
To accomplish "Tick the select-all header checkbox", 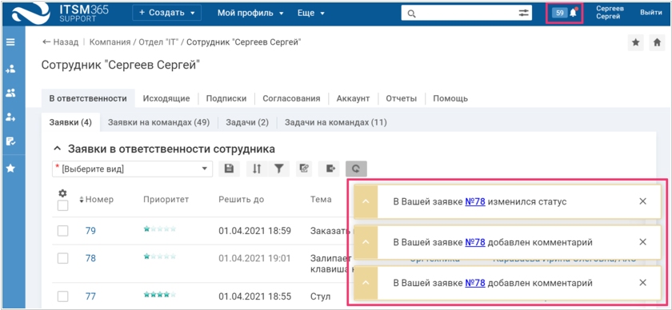I will [62, 206].
